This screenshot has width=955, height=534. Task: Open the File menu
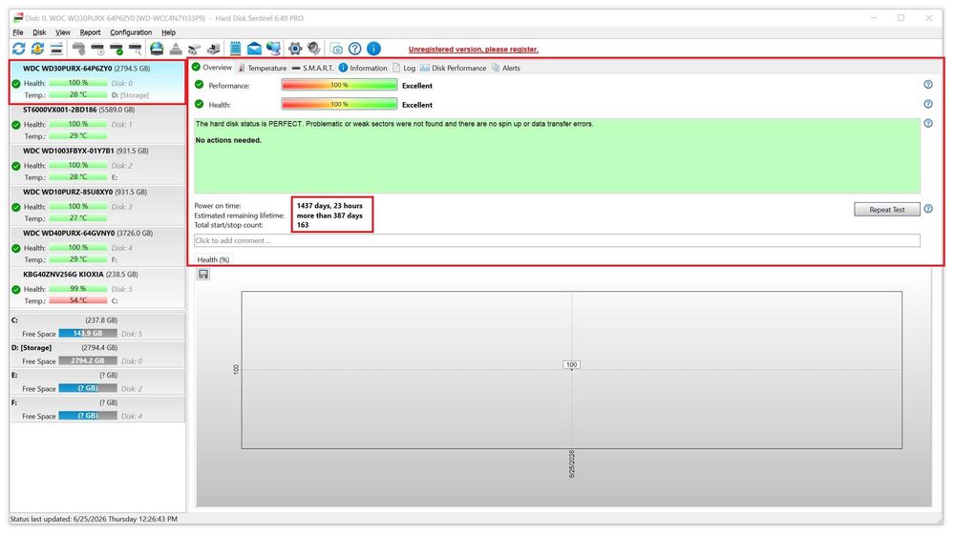tap(18, 32)
